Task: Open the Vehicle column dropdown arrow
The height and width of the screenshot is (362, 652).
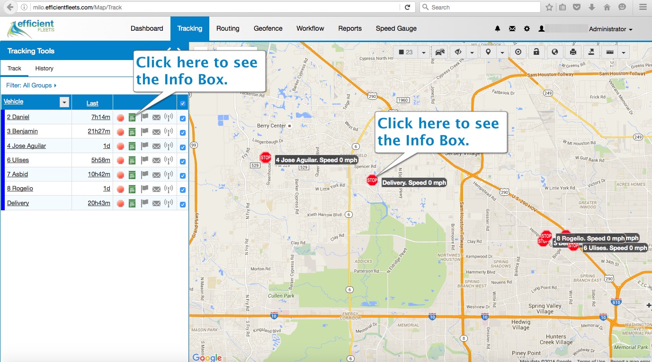Action: pos(64,102)
